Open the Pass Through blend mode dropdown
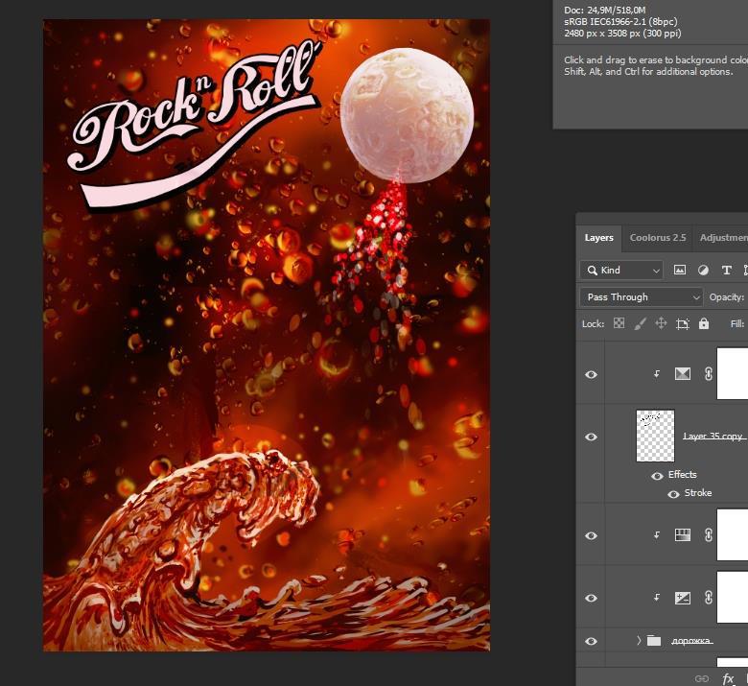The image size is (748, 686). point(642,297)
